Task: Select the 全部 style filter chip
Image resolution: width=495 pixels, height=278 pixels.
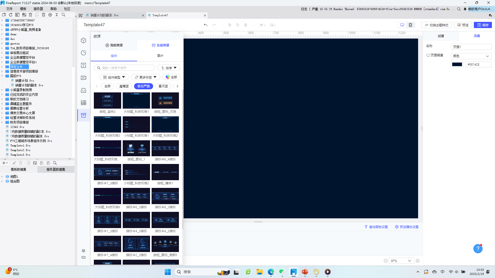Action: 108,86
